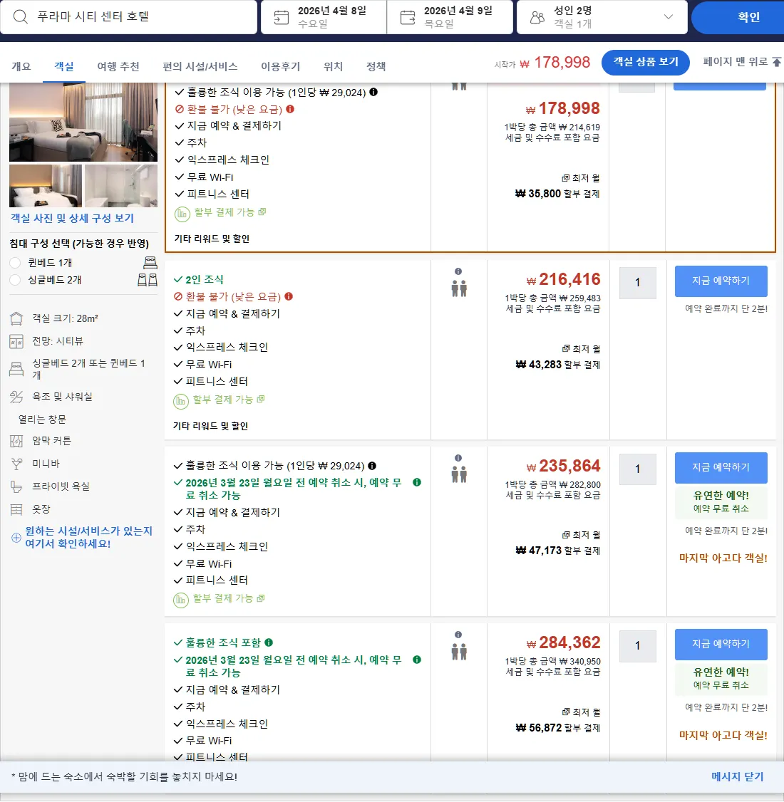
Task: Open the check-out calendar icon
Action: point(408,17)
